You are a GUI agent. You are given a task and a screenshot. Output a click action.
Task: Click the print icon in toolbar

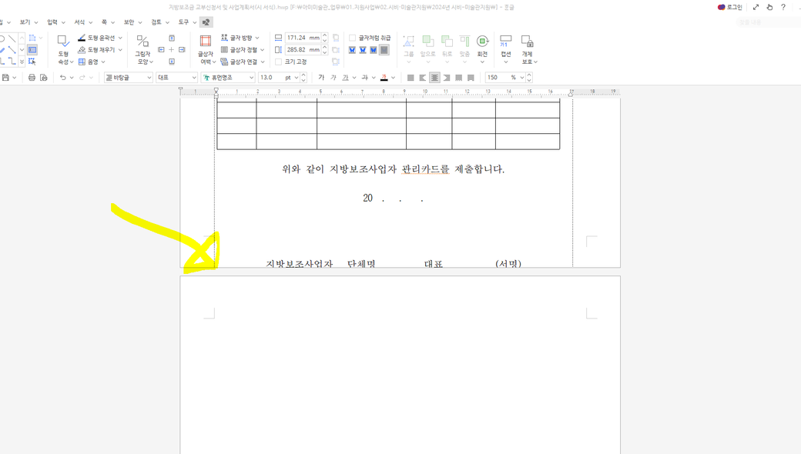(32, 78)
